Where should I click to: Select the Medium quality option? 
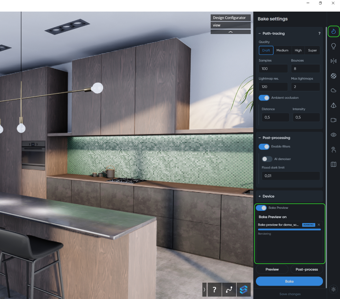[x=282, y=50]
